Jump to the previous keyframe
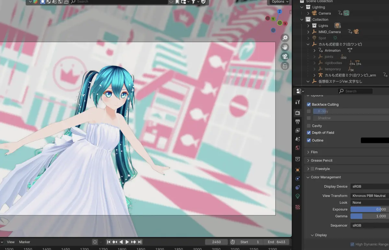Screen dimensions: 389x250 point(115,242)
